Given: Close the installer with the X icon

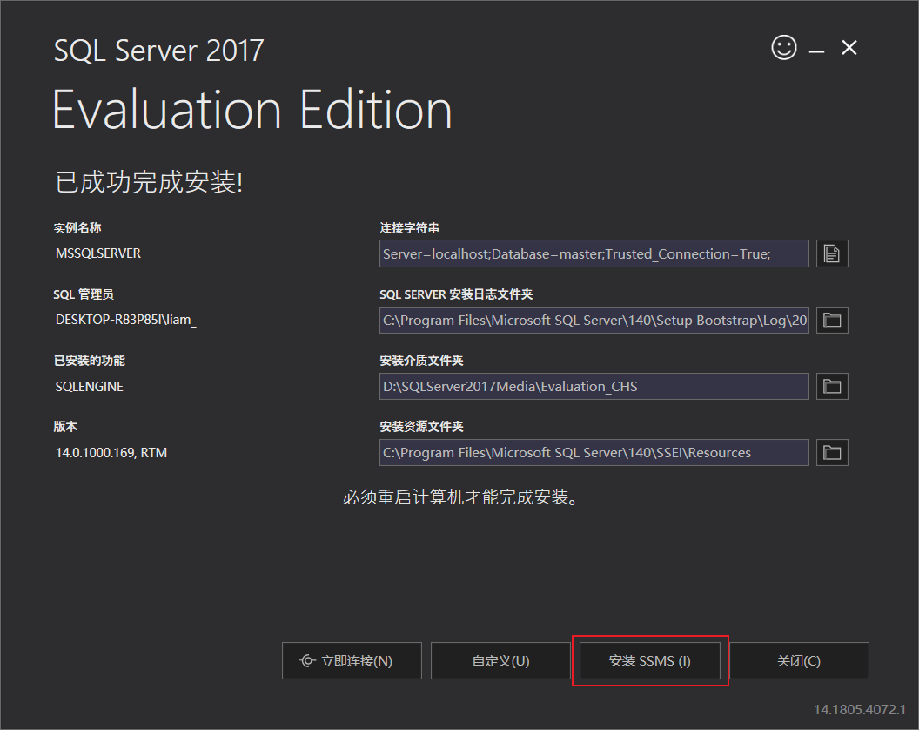Looking at the screenshot, I should [849, 48].
